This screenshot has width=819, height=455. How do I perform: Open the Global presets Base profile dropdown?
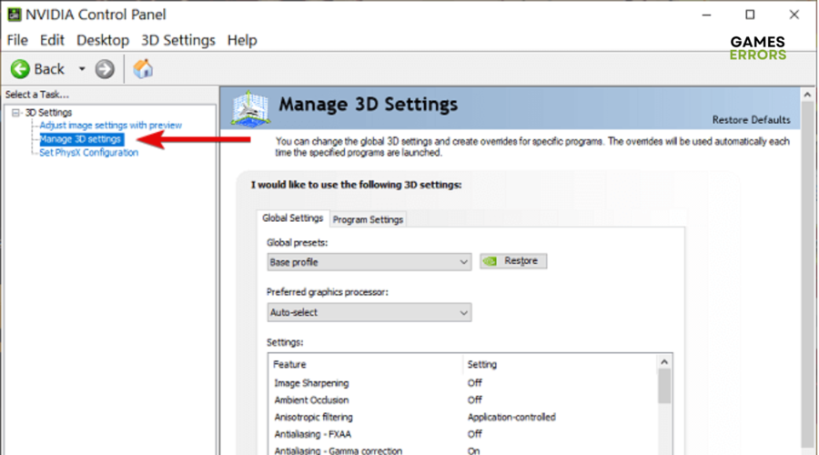tap(369, 262)
